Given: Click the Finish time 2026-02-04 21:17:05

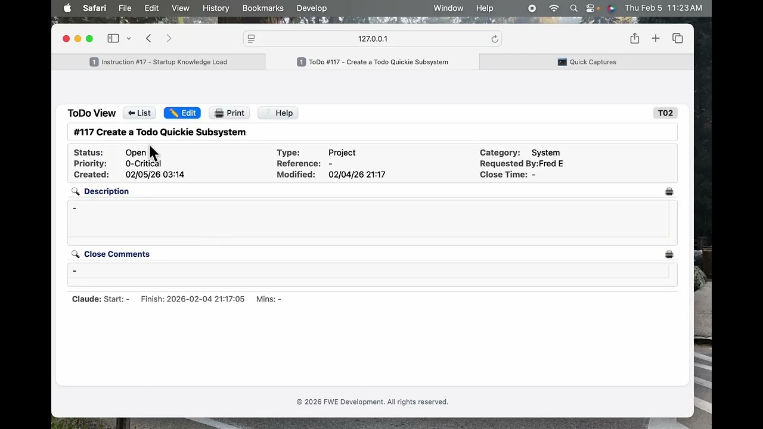Looking at the screenshot, I should coord(206,299).
